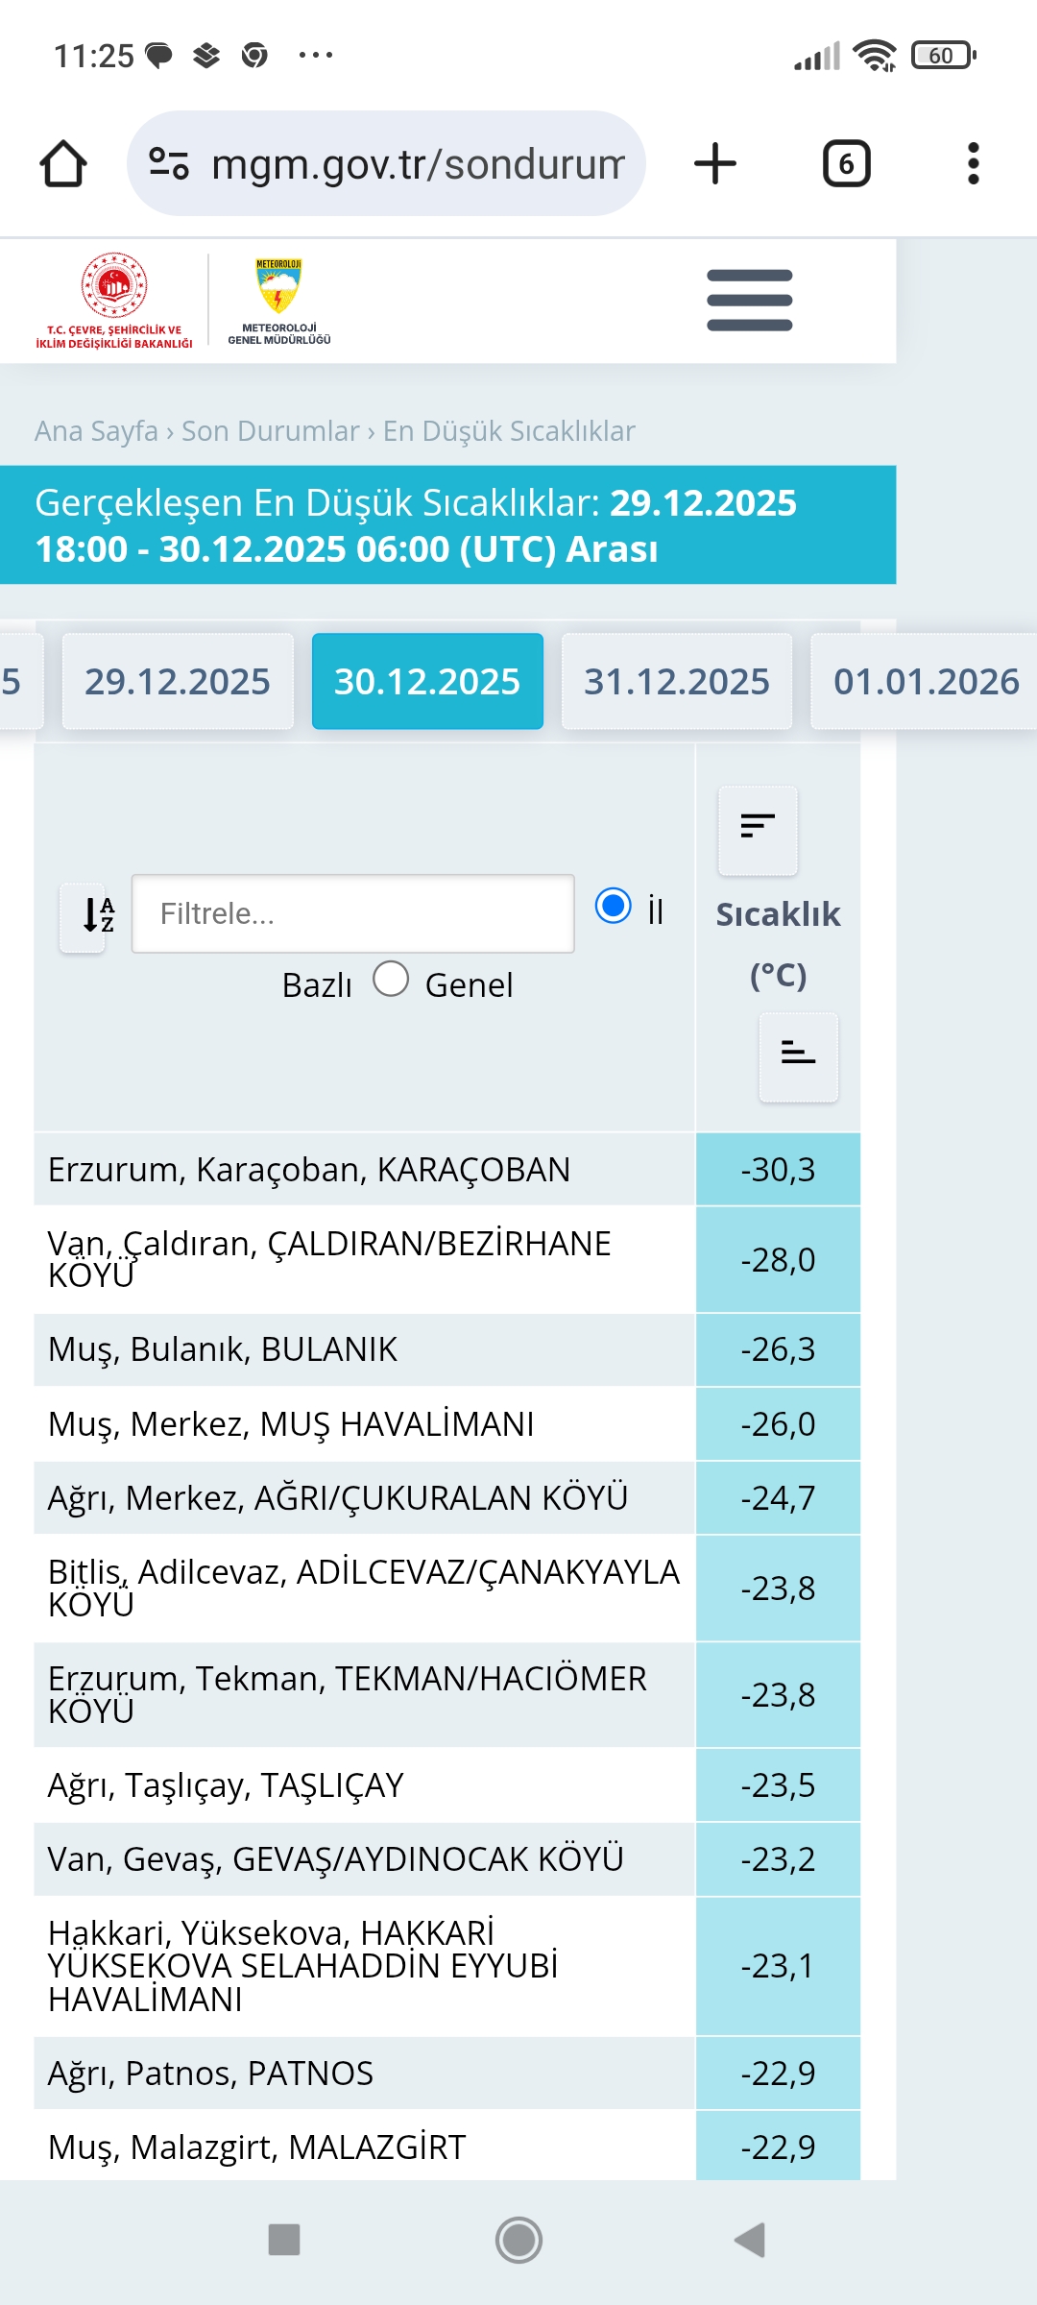1037x2305 pixels.
Task: Open the browser three-dot overflow menu
Action: (974, 163)
